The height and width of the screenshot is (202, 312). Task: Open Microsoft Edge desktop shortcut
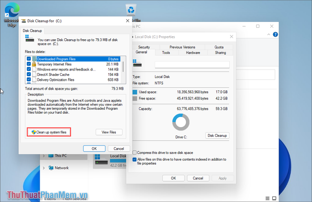click(12, 14)
